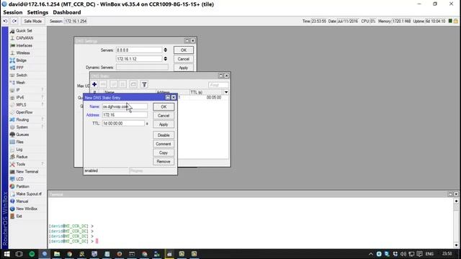Toggle Safe Mode
Image resolution: width=461 pixels, height=259 pixels.
tap(32, 21)
